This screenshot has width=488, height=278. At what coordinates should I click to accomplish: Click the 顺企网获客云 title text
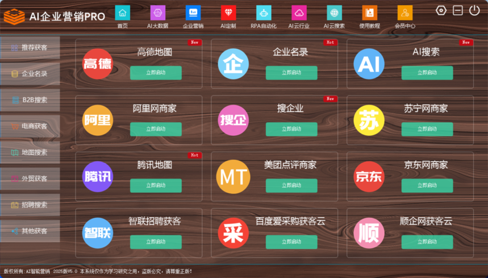[x=426, y=221]
